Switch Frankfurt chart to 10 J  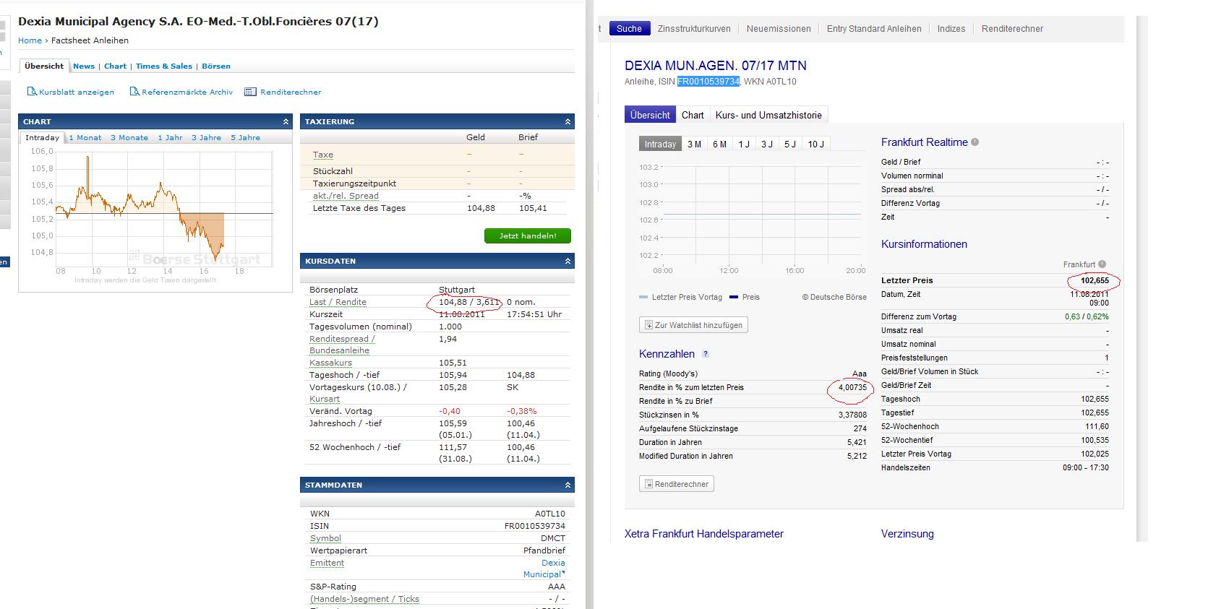coord(815,144)
